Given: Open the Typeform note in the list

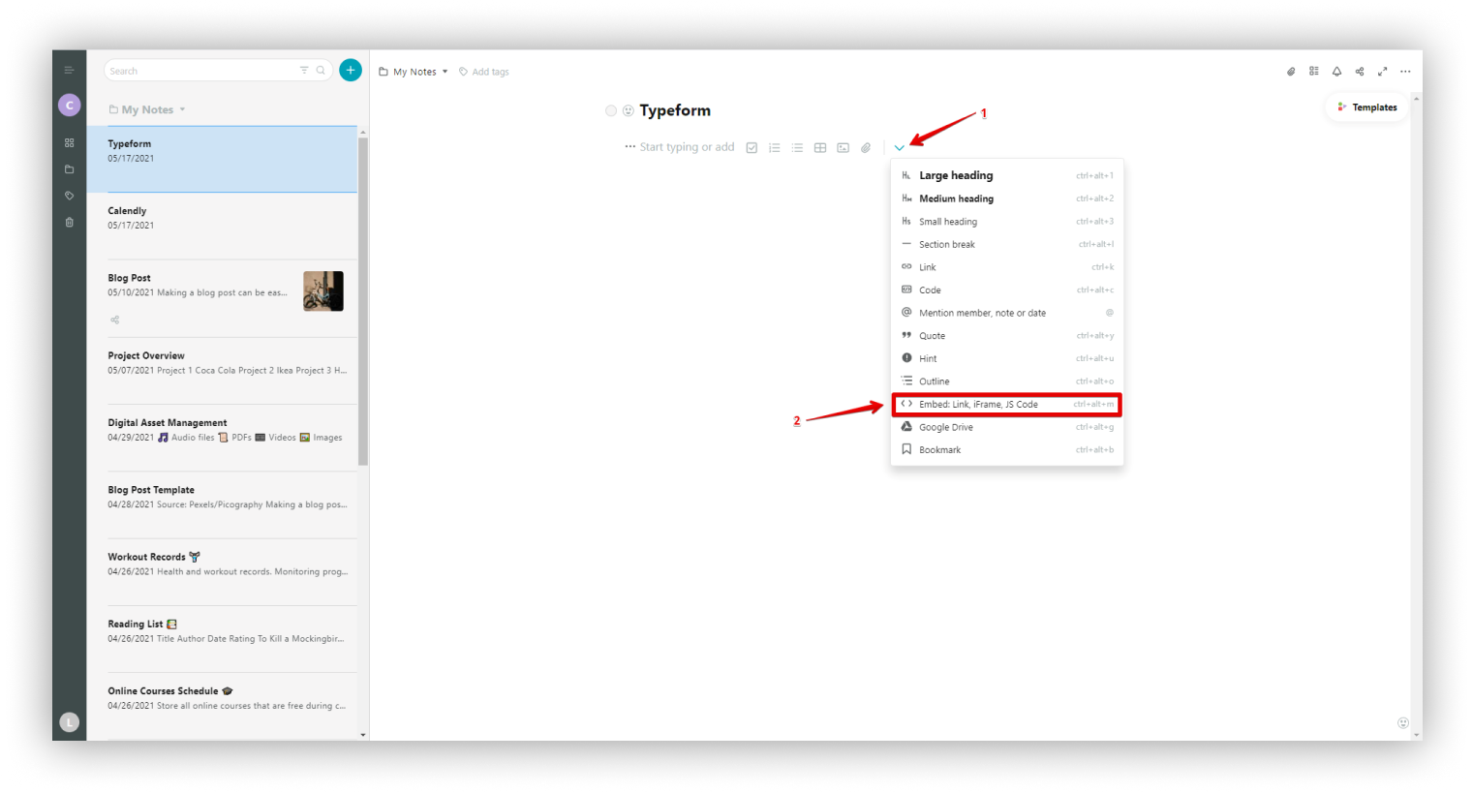Looking at the screenshot, I should click(x=222, y=159).
